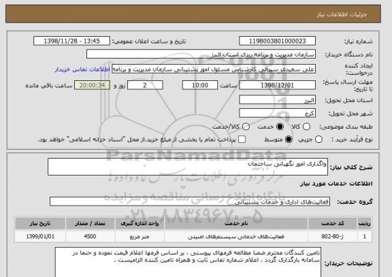Click the announcement date field 1398/11/28 - 13:45
The image size is (392, 277).
[71, 41]
